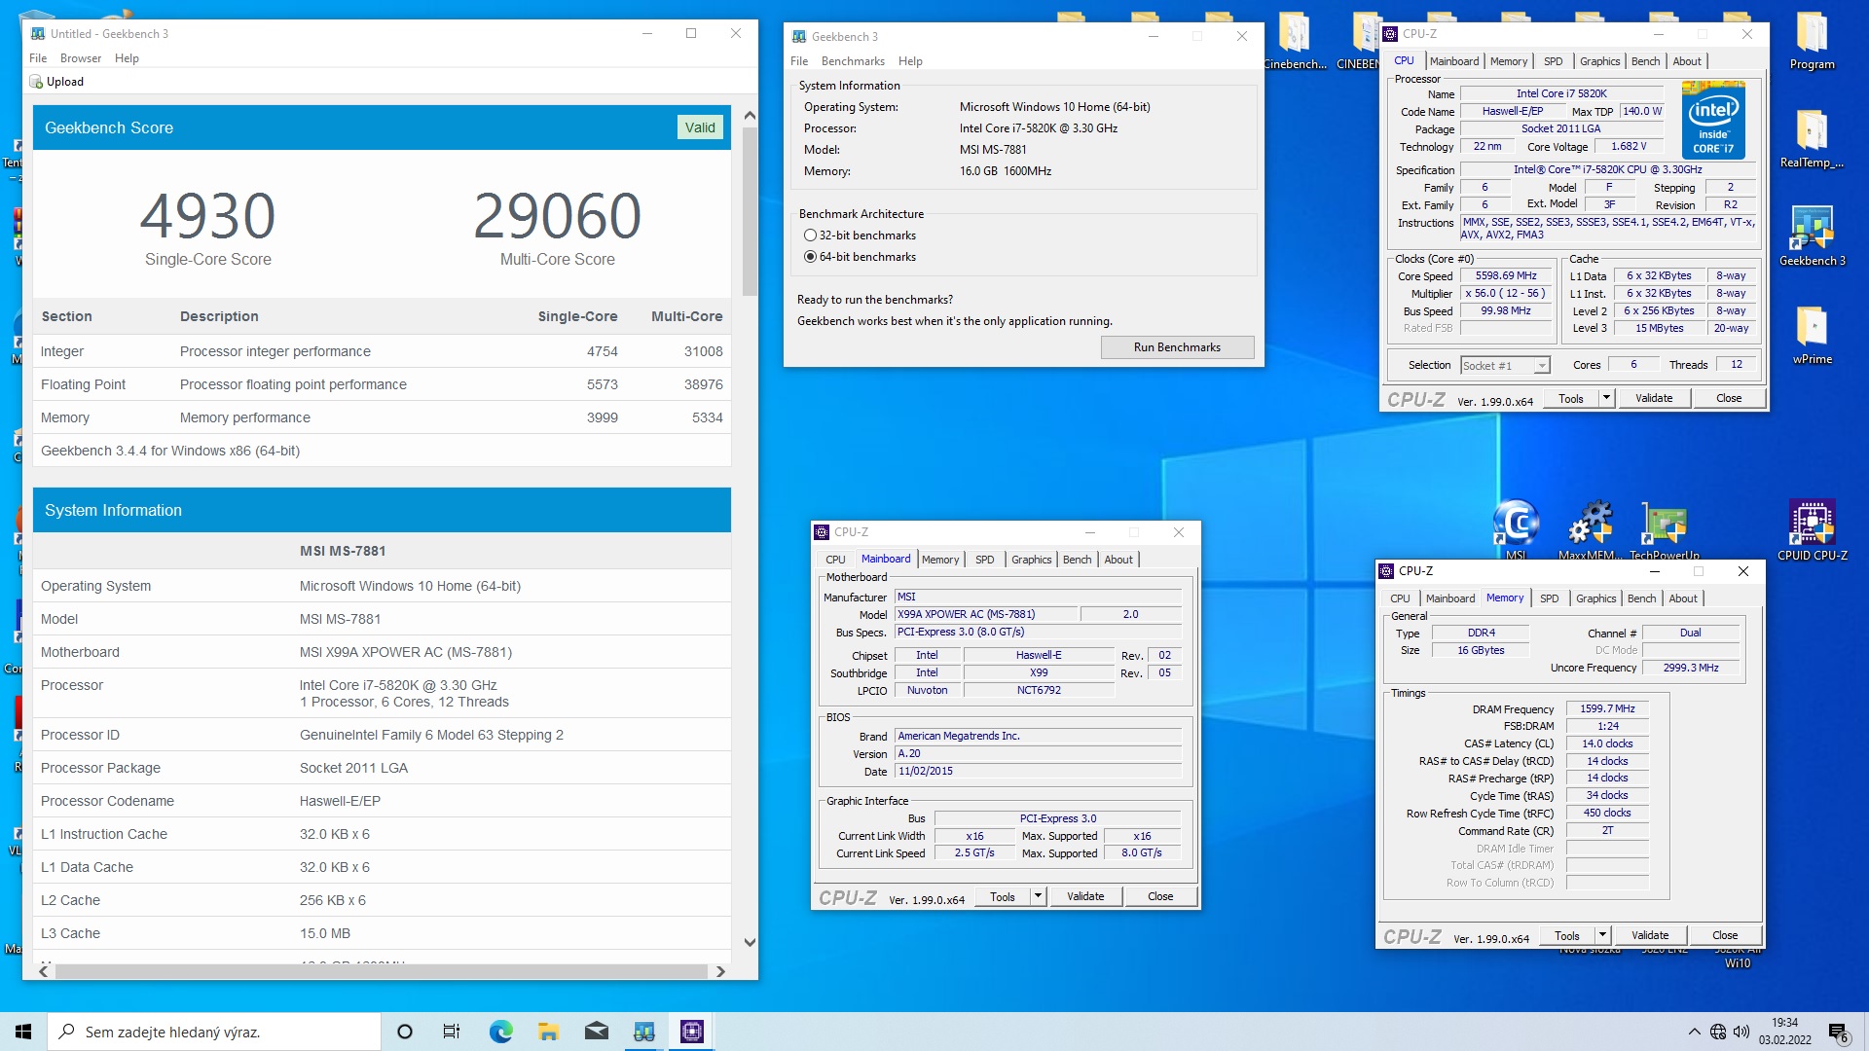This screenshot has width=1869, height=1051.
Task: Open Task View on the taskbar
Action: point(452,1032)
